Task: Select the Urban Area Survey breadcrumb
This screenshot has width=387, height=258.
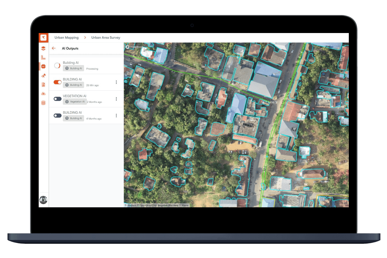Action: tap(106, 38)
